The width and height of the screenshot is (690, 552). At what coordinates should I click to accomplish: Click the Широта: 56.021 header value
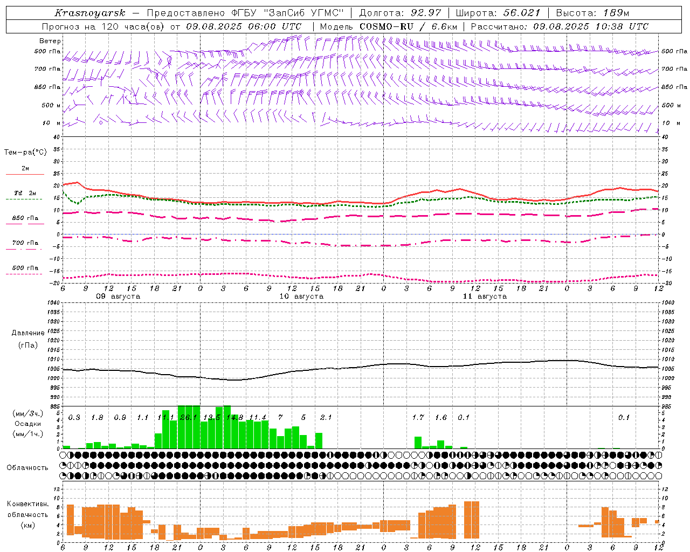coord(498,13)
